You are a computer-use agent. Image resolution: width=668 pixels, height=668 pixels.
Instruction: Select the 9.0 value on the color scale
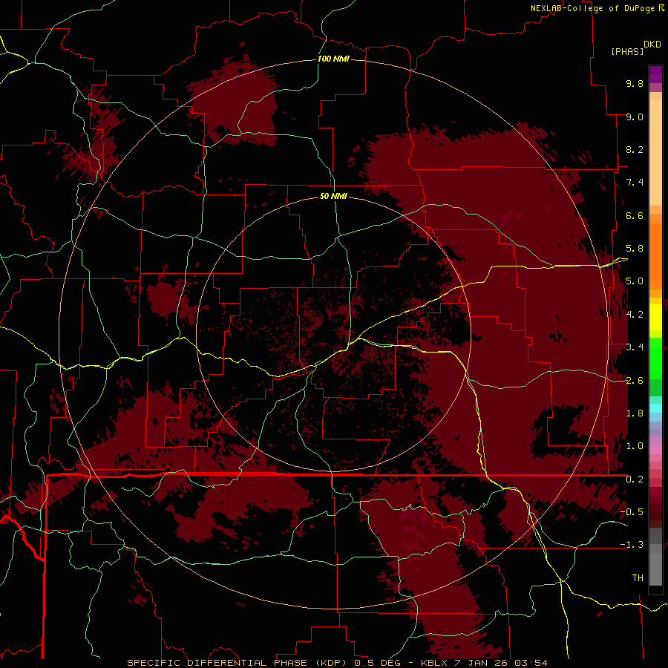coord(635,117)
